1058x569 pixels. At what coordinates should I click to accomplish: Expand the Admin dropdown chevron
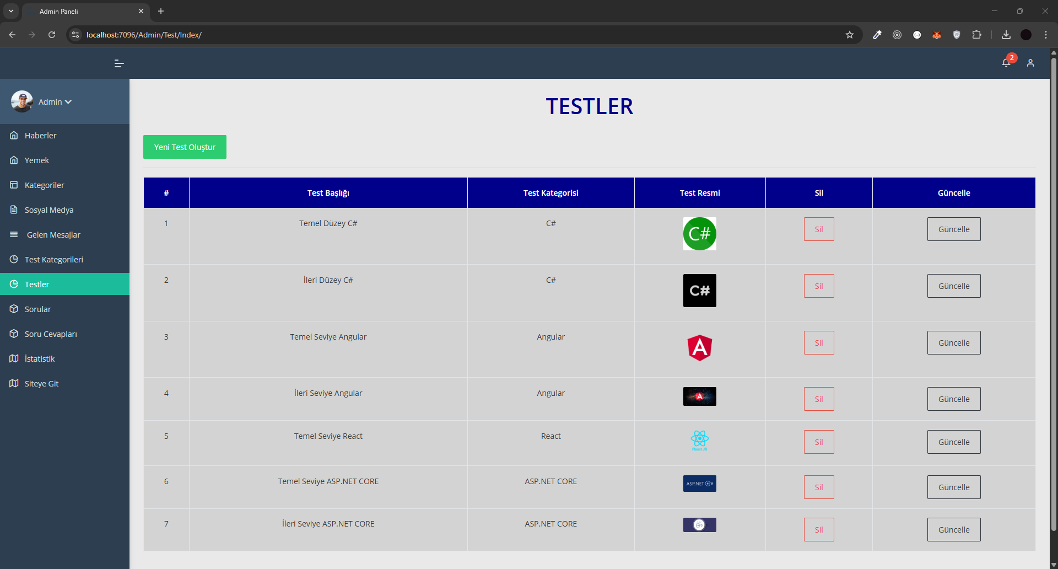coord(68,102)
